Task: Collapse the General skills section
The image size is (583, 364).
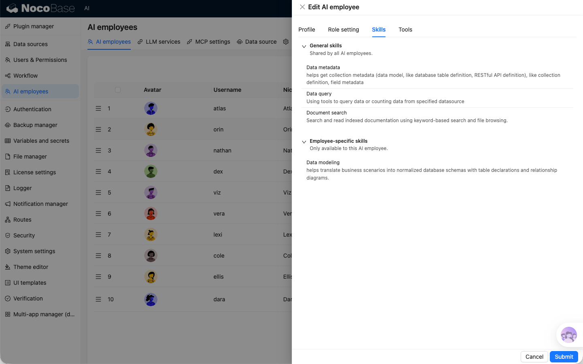Action: [304, 47]
